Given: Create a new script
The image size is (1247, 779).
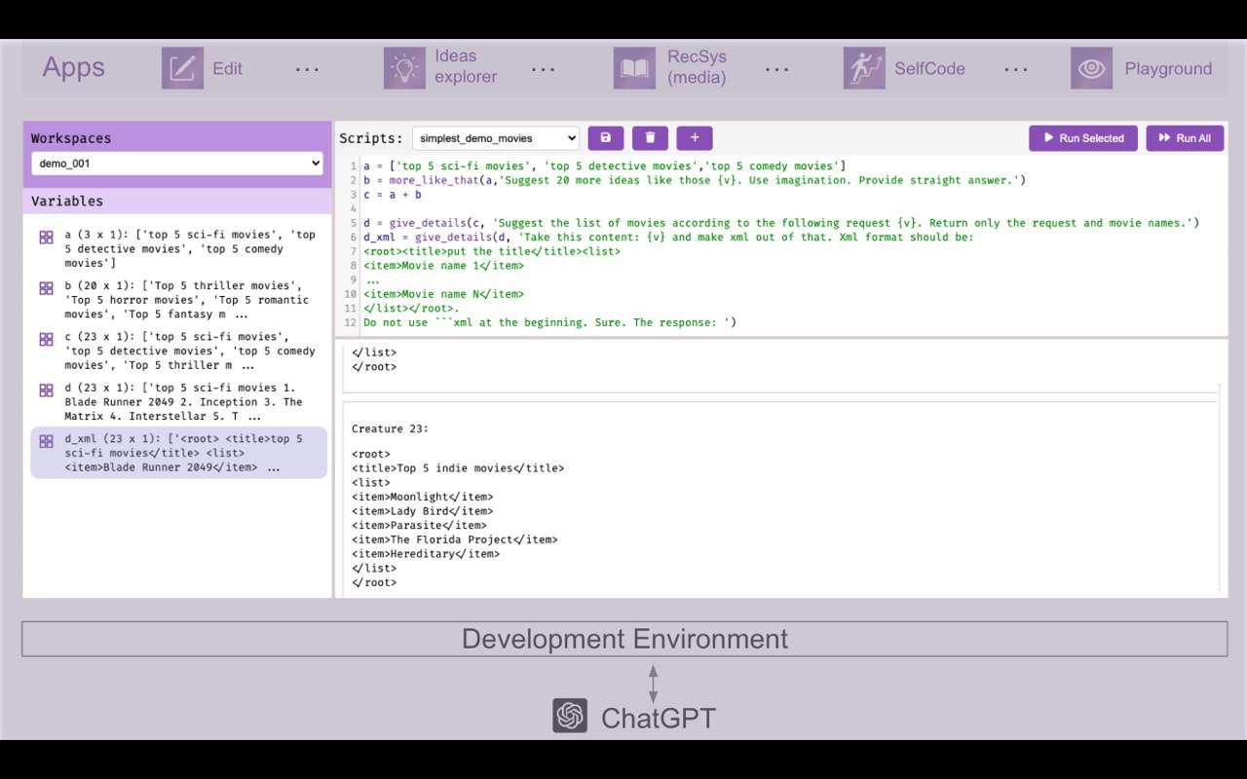Looking at the screenshot, I should tap(694, 137).
